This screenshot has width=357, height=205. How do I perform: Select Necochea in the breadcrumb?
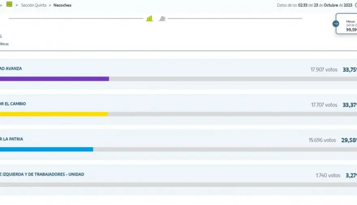[x=62, y=5]
